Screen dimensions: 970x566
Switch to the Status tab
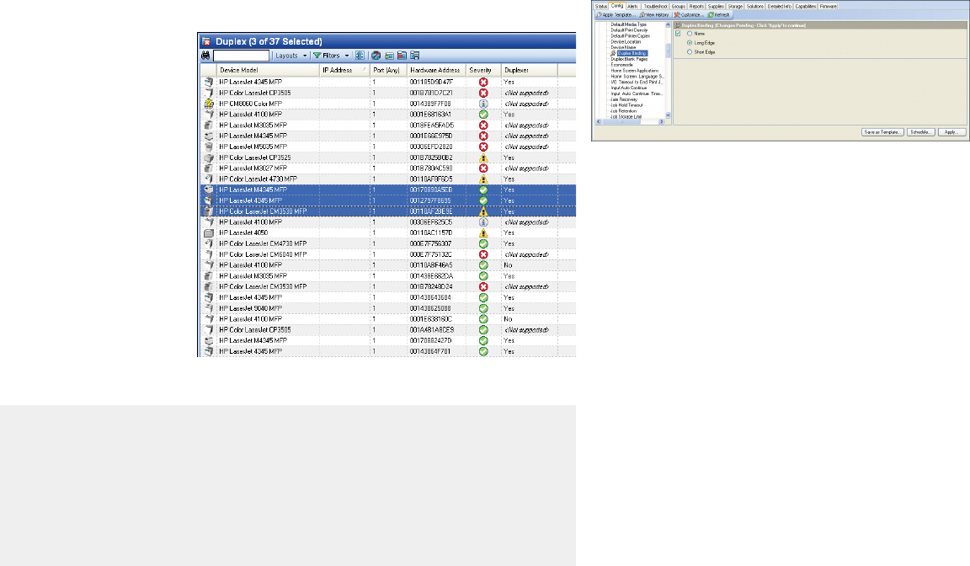click(600, 6)
